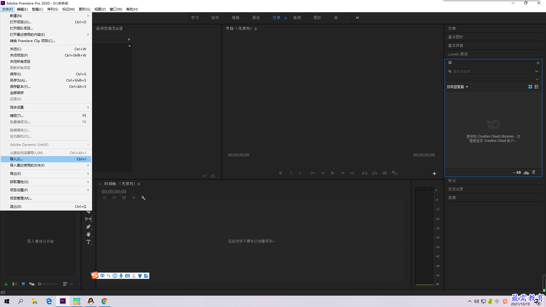Click the Extract icon in program monitor
The width and height of the screenshot is (546, 307).
375,173
